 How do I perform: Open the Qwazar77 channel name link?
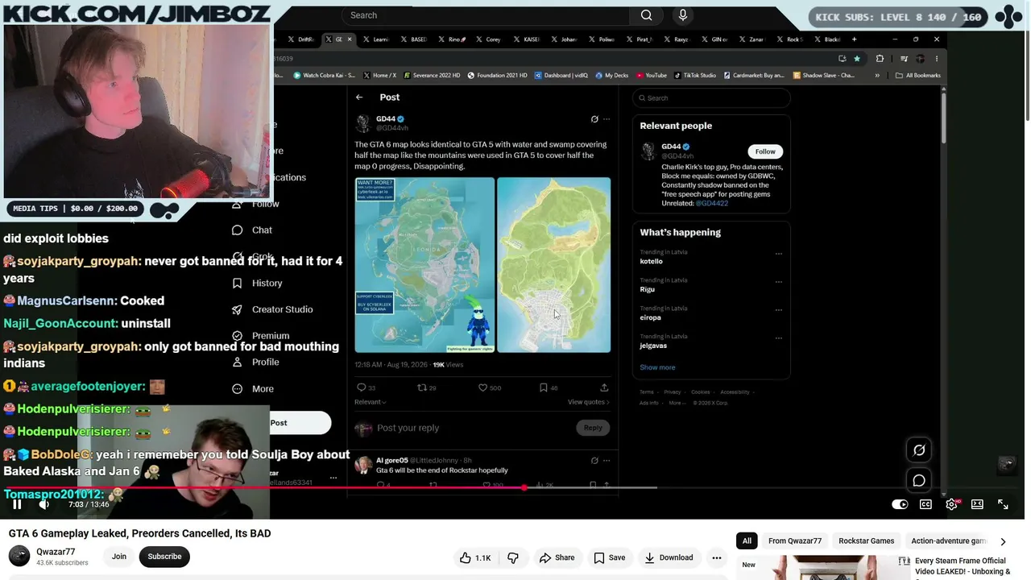pos(56,552)
